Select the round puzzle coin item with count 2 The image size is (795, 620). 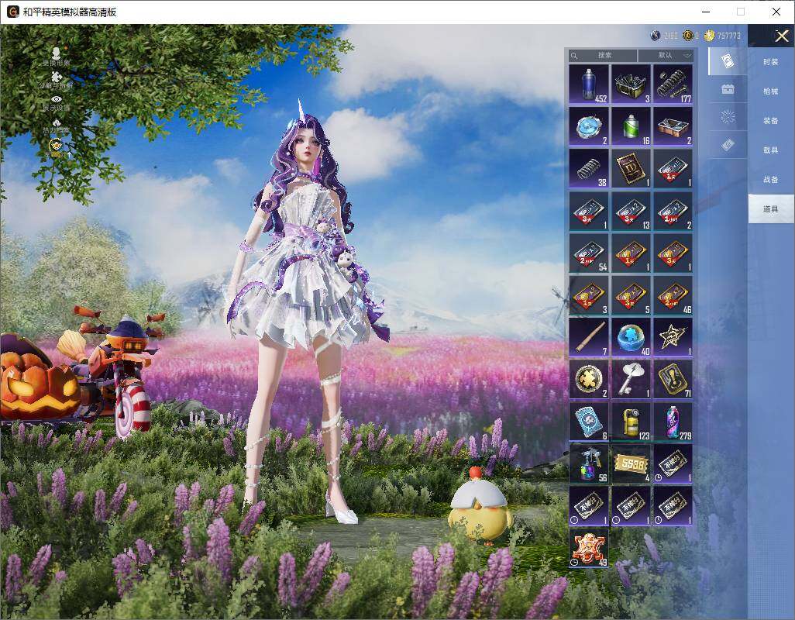pyautogui.click(x=589, y=379)
